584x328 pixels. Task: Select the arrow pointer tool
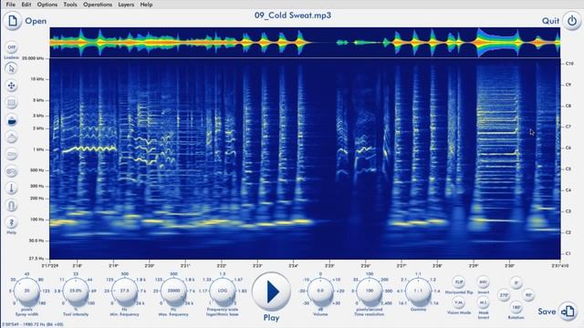pos(12,68)
